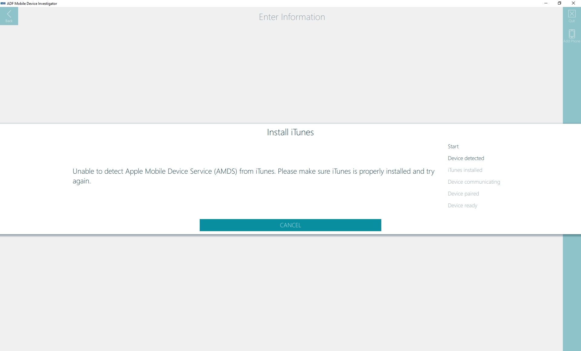Image resolution: width=581 pixels, height=351 pixels.
Task: Click the Back arrow icon
Action: [9, 14]
